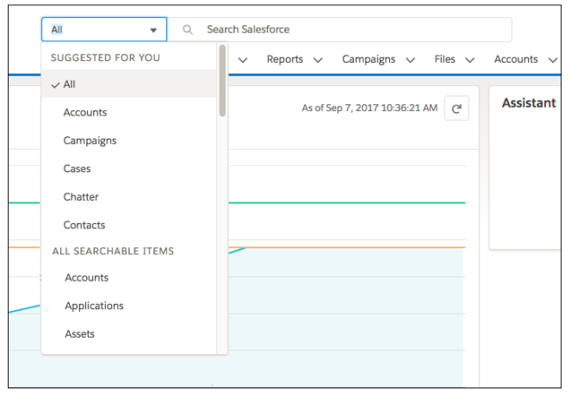
Task: Open the Campaigns tab in navigation bar
Action: point(369,59)
